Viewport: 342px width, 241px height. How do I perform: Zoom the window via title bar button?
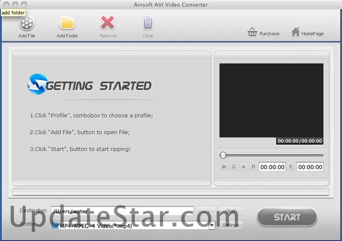[x=24, y=4]
